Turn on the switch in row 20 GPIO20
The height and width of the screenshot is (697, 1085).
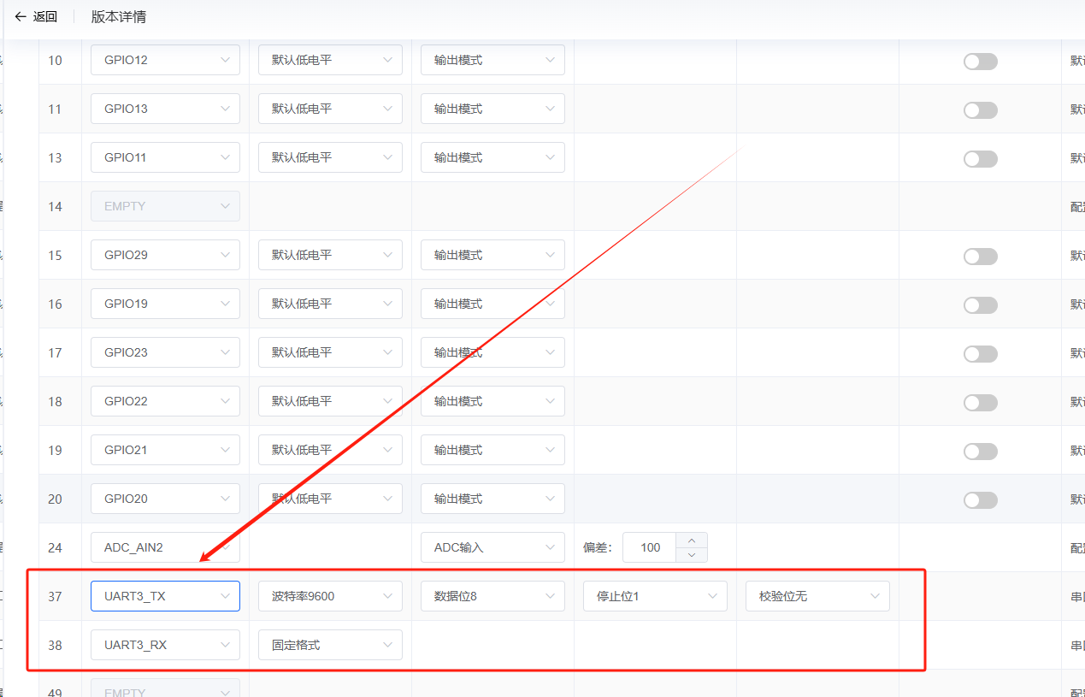pos(980,500)
